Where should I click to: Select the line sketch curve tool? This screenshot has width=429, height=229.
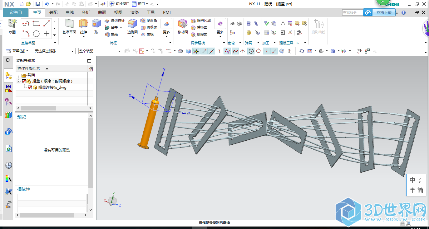47,23
